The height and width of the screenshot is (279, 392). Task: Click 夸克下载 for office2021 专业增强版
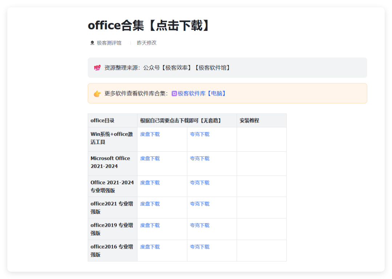200,204
